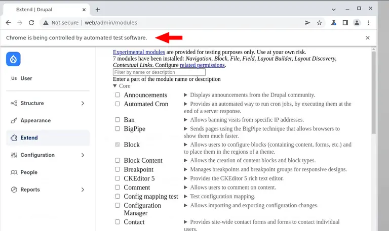The height and width of the screenshot is (231, 389).
Task: Expand the CKEditor 5 description triangle
Action: [x=185, y=178]
